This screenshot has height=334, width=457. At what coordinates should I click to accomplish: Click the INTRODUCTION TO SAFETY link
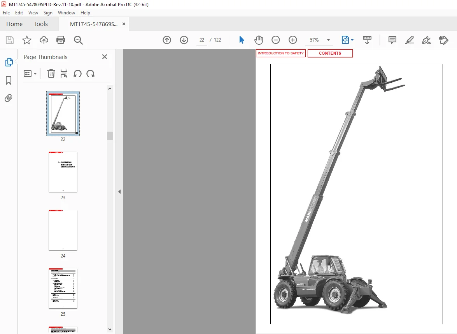click(x=281, y=53)
